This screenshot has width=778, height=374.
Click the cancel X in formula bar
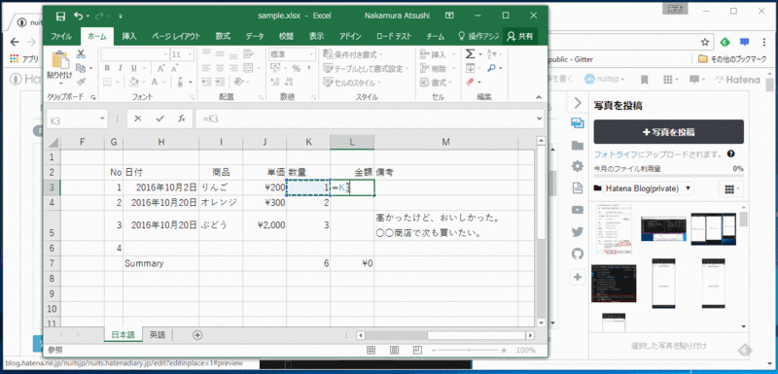pos(138,119)
